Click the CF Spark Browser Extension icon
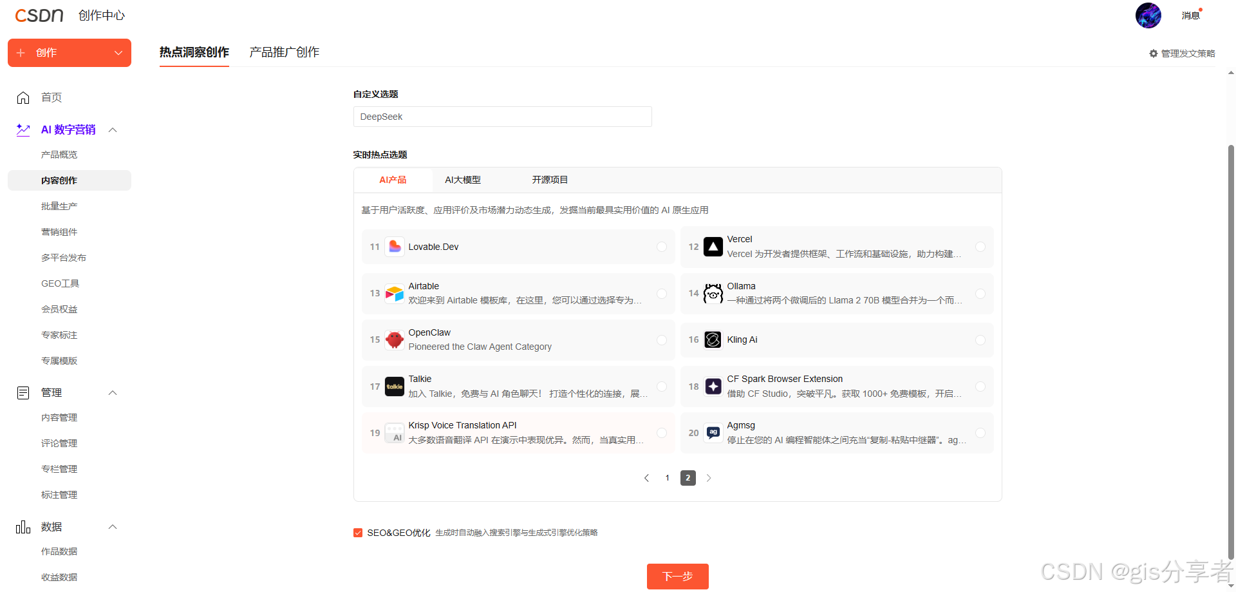 click(x=713, y=387)
